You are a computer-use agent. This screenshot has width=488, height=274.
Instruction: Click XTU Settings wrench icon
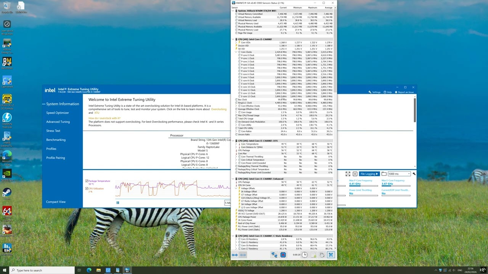pyautogui.click(x=370, y=92)
